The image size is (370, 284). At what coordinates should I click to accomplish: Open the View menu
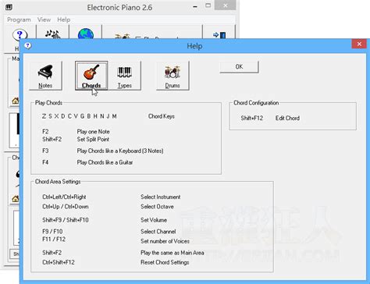tap(44, 20)
